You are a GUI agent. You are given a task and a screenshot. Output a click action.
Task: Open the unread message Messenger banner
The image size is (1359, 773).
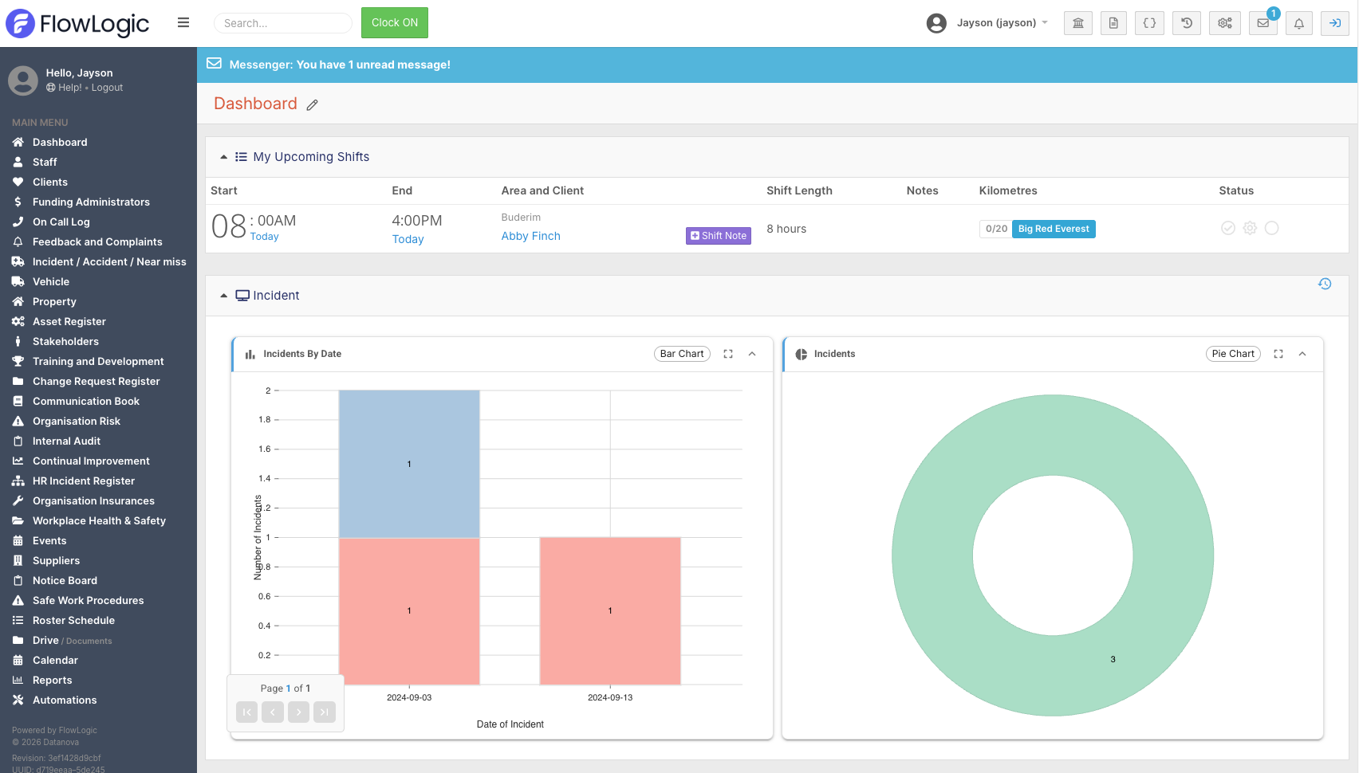click(777, 65)
